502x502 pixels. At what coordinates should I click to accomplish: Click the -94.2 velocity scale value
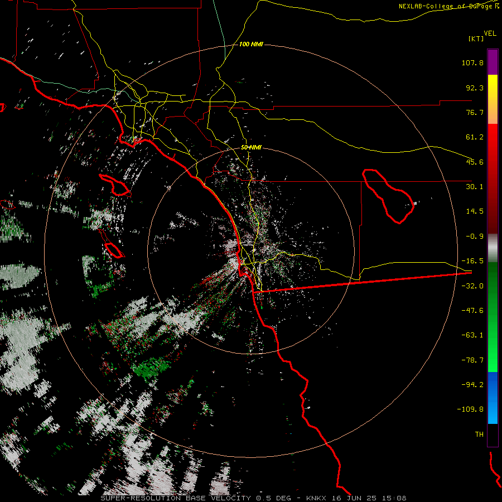(x=472, y=385)
